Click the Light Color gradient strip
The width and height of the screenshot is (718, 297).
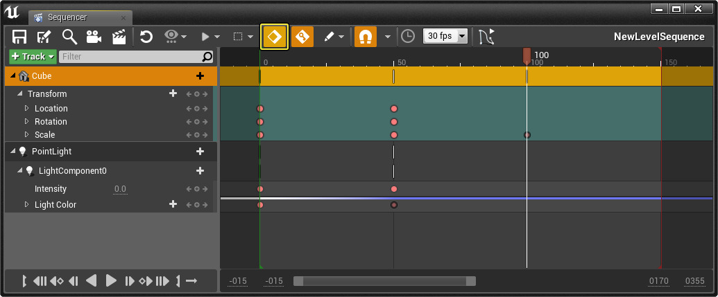coord(467,198)
